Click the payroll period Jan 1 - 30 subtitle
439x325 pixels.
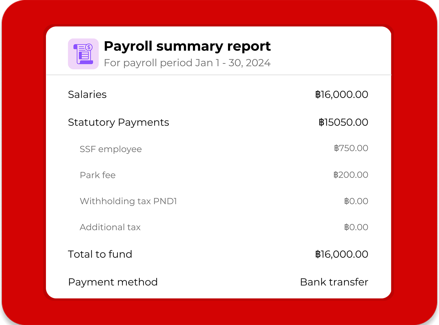(187, 63)
